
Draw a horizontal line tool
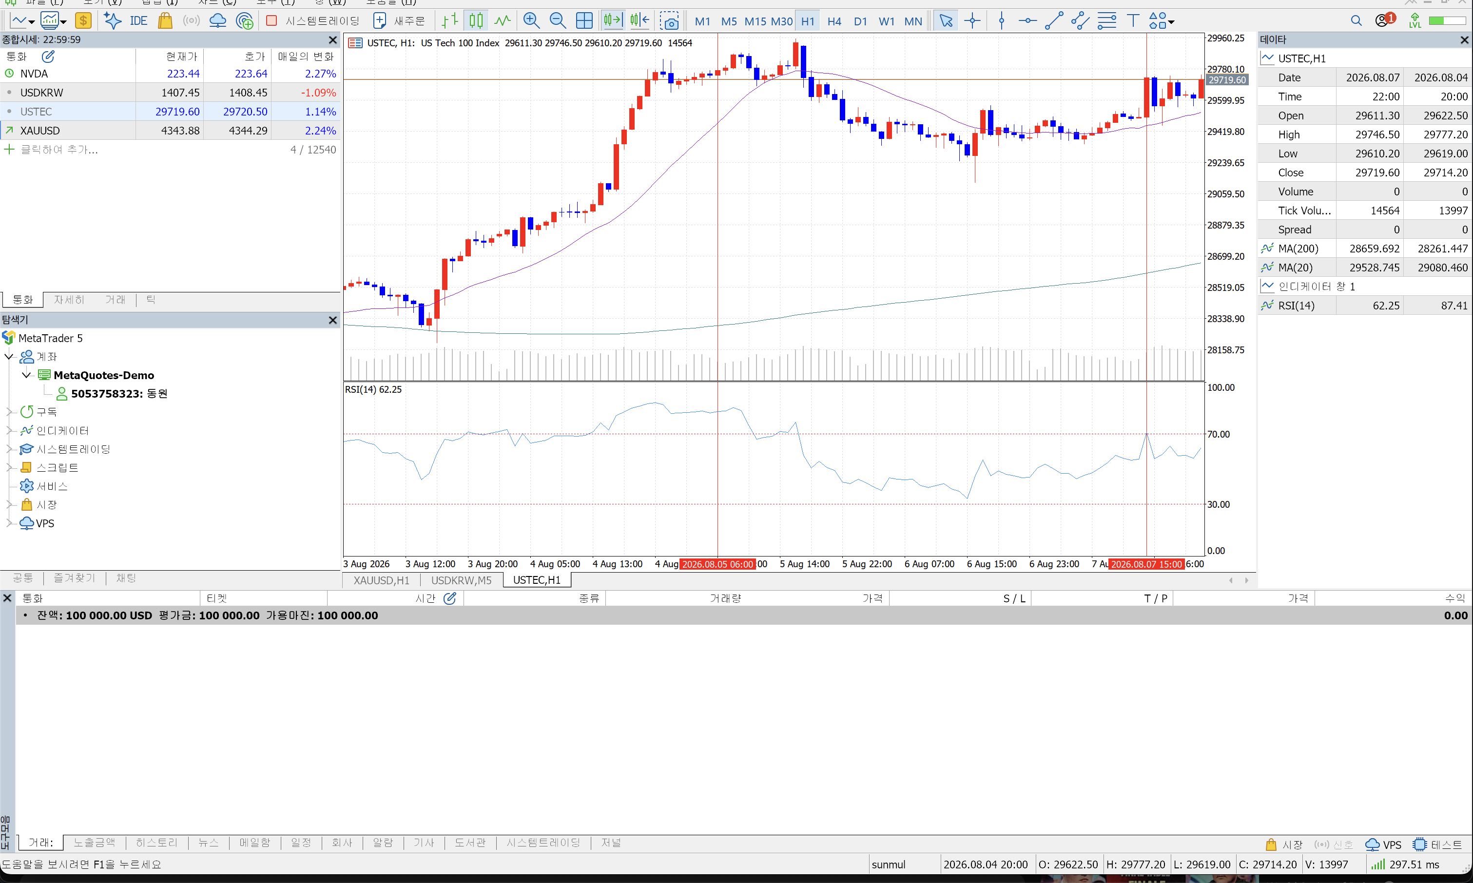coord(1027,21)
